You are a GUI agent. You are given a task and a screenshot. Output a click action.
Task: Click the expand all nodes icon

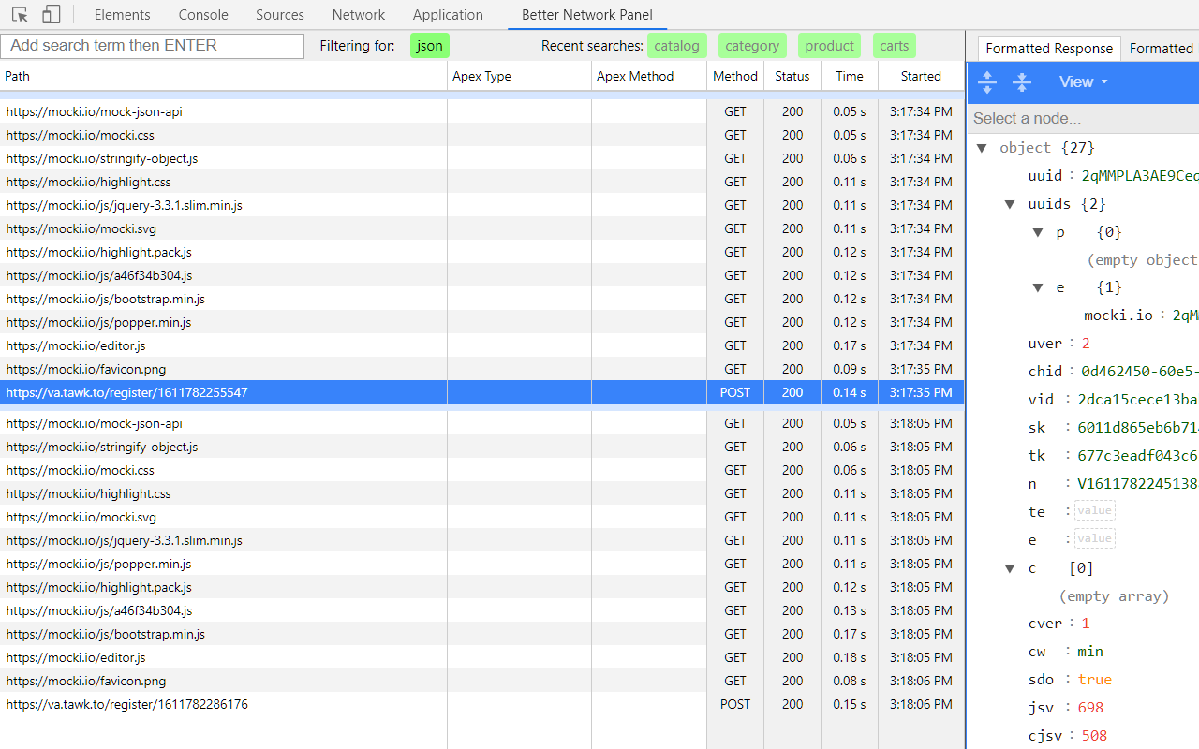[987, 82]
